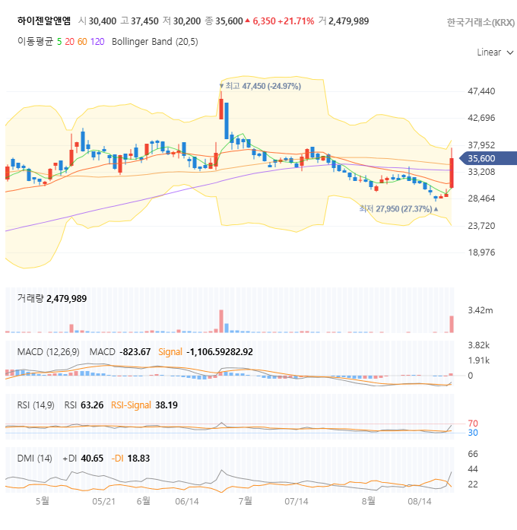Click the low price 30,200
Viewport: 517px width, 530px height.
tap(187, 21)
